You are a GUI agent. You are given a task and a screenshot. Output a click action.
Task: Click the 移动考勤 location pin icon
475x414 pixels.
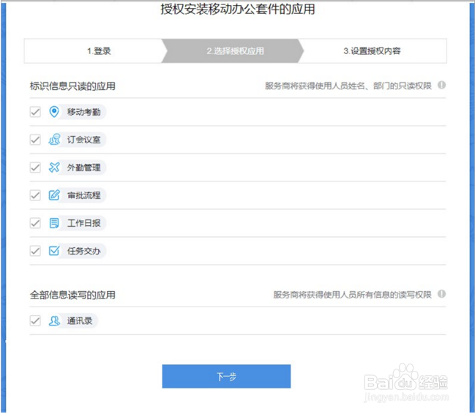[x=54, y=112]
